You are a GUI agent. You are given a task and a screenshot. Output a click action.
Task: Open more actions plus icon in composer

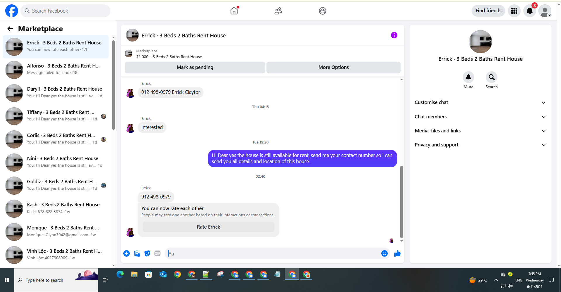(x=127, y=253)
